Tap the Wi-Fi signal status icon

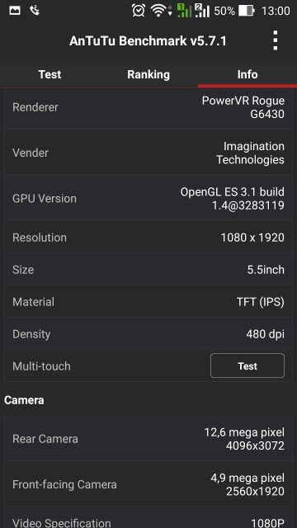[x=158, y=11]
